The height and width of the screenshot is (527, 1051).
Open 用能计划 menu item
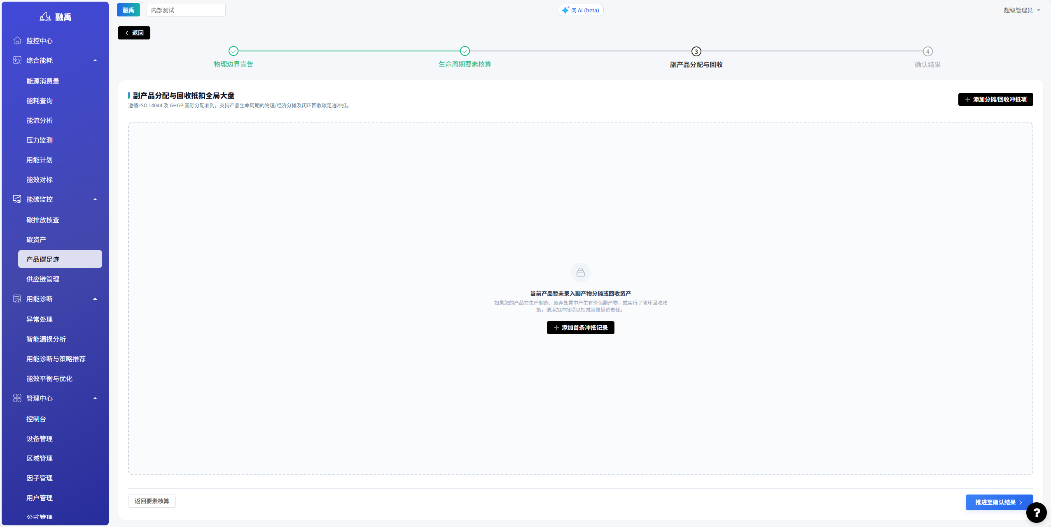click(60, 160)
